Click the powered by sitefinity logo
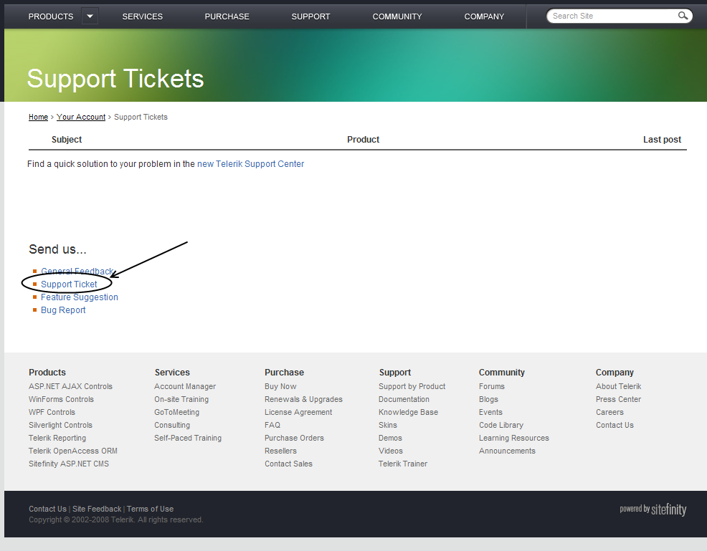 click(x=653, y=509)
